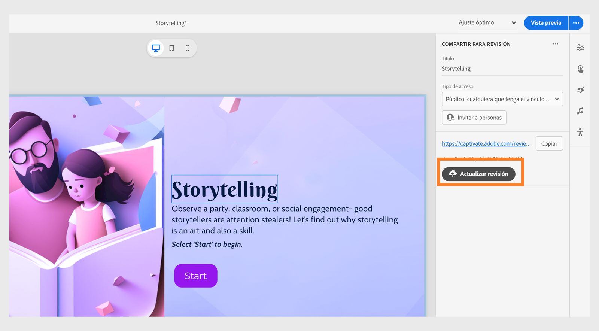
Task: Open the Accessibility panel icon
Action: point(580,132)
